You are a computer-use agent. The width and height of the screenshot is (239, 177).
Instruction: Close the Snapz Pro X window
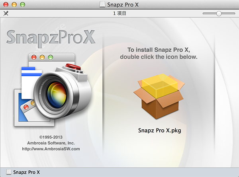(6, 4)
